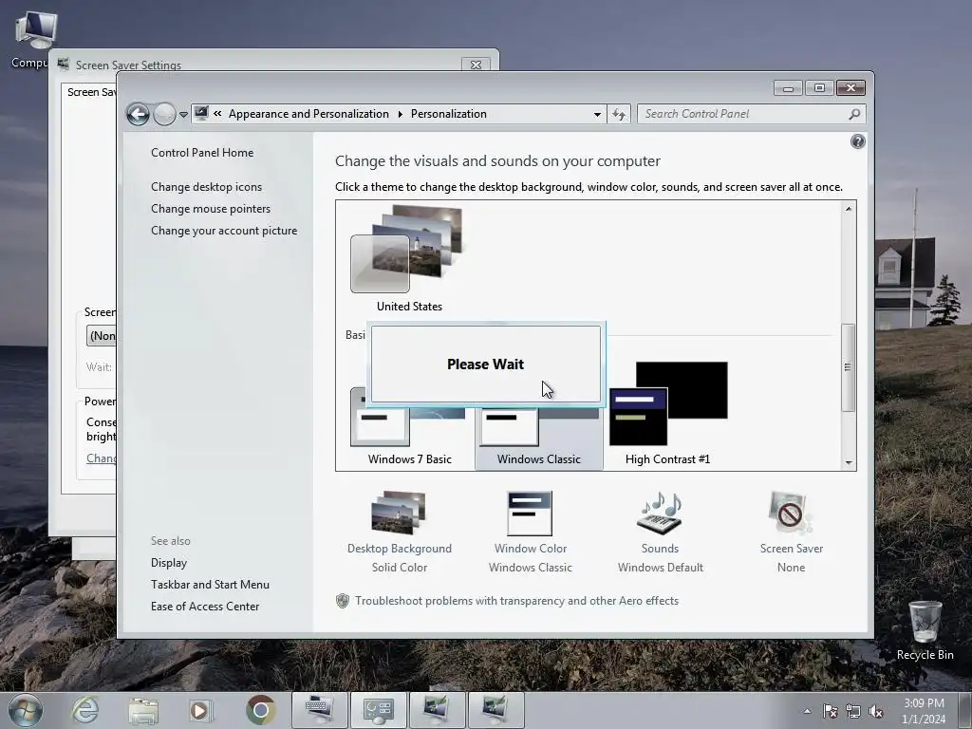
Task: Click the last monitor icon taskbar button
Action: click(495, 710)
